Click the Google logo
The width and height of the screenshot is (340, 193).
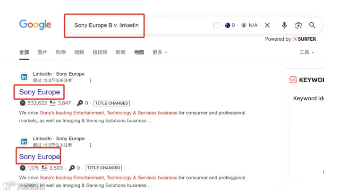point(35,25)
